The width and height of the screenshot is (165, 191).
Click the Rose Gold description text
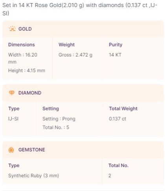point(80,9)
